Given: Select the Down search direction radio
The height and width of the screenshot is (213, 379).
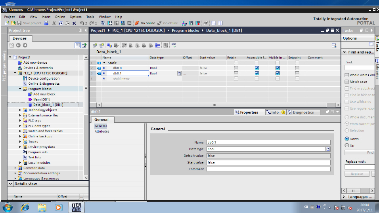Looking at the screenshot, I should point(347,139).
